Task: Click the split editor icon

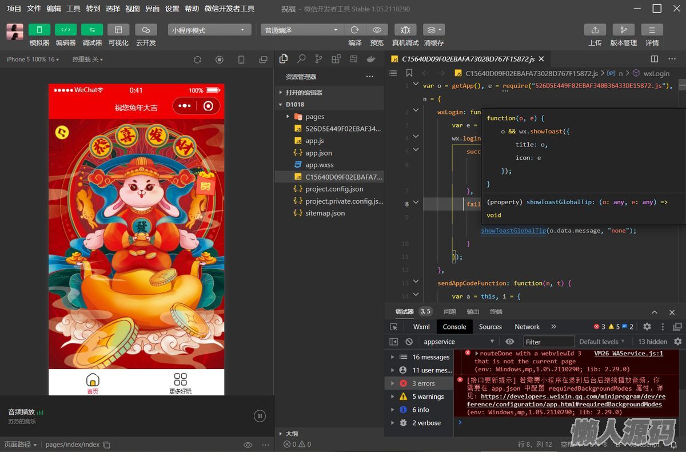Action: coord(655,59)
